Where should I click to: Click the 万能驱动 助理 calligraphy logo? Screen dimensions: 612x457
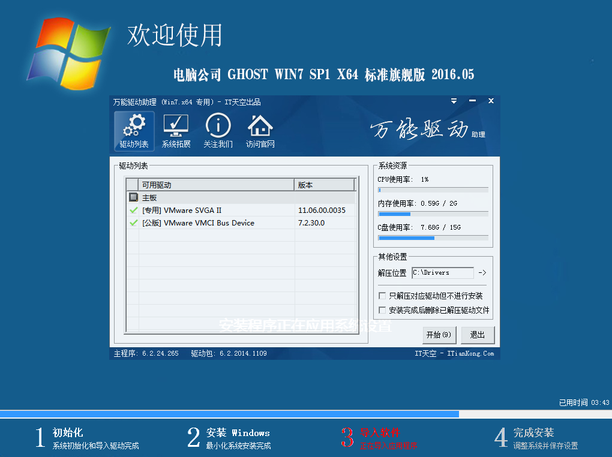[427, 129]
